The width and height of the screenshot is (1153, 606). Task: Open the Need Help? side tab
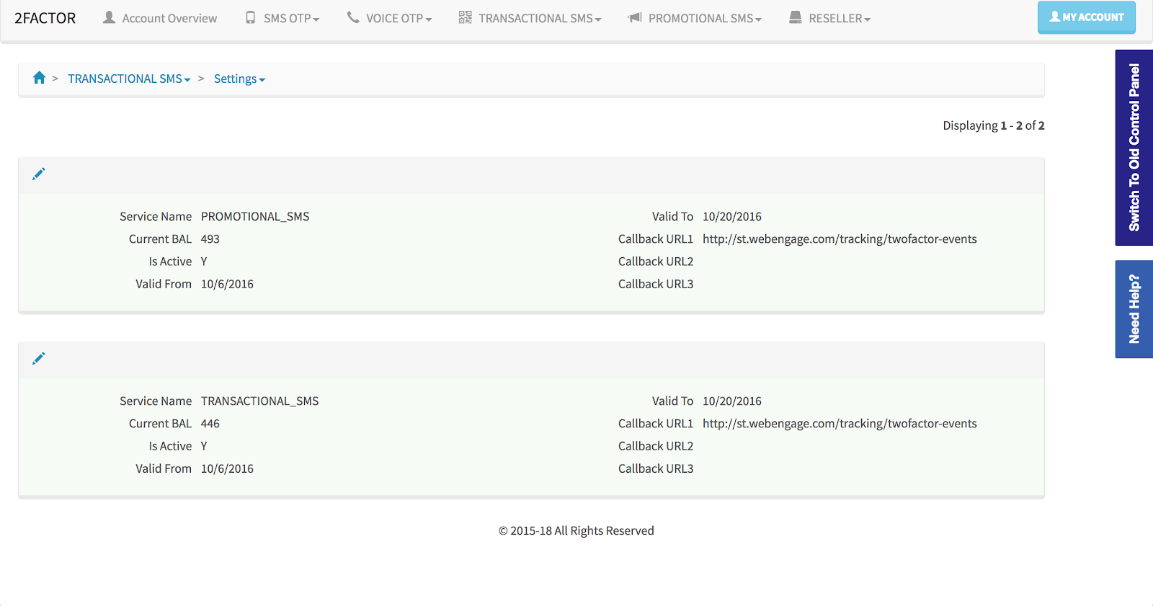[1134, 309]
